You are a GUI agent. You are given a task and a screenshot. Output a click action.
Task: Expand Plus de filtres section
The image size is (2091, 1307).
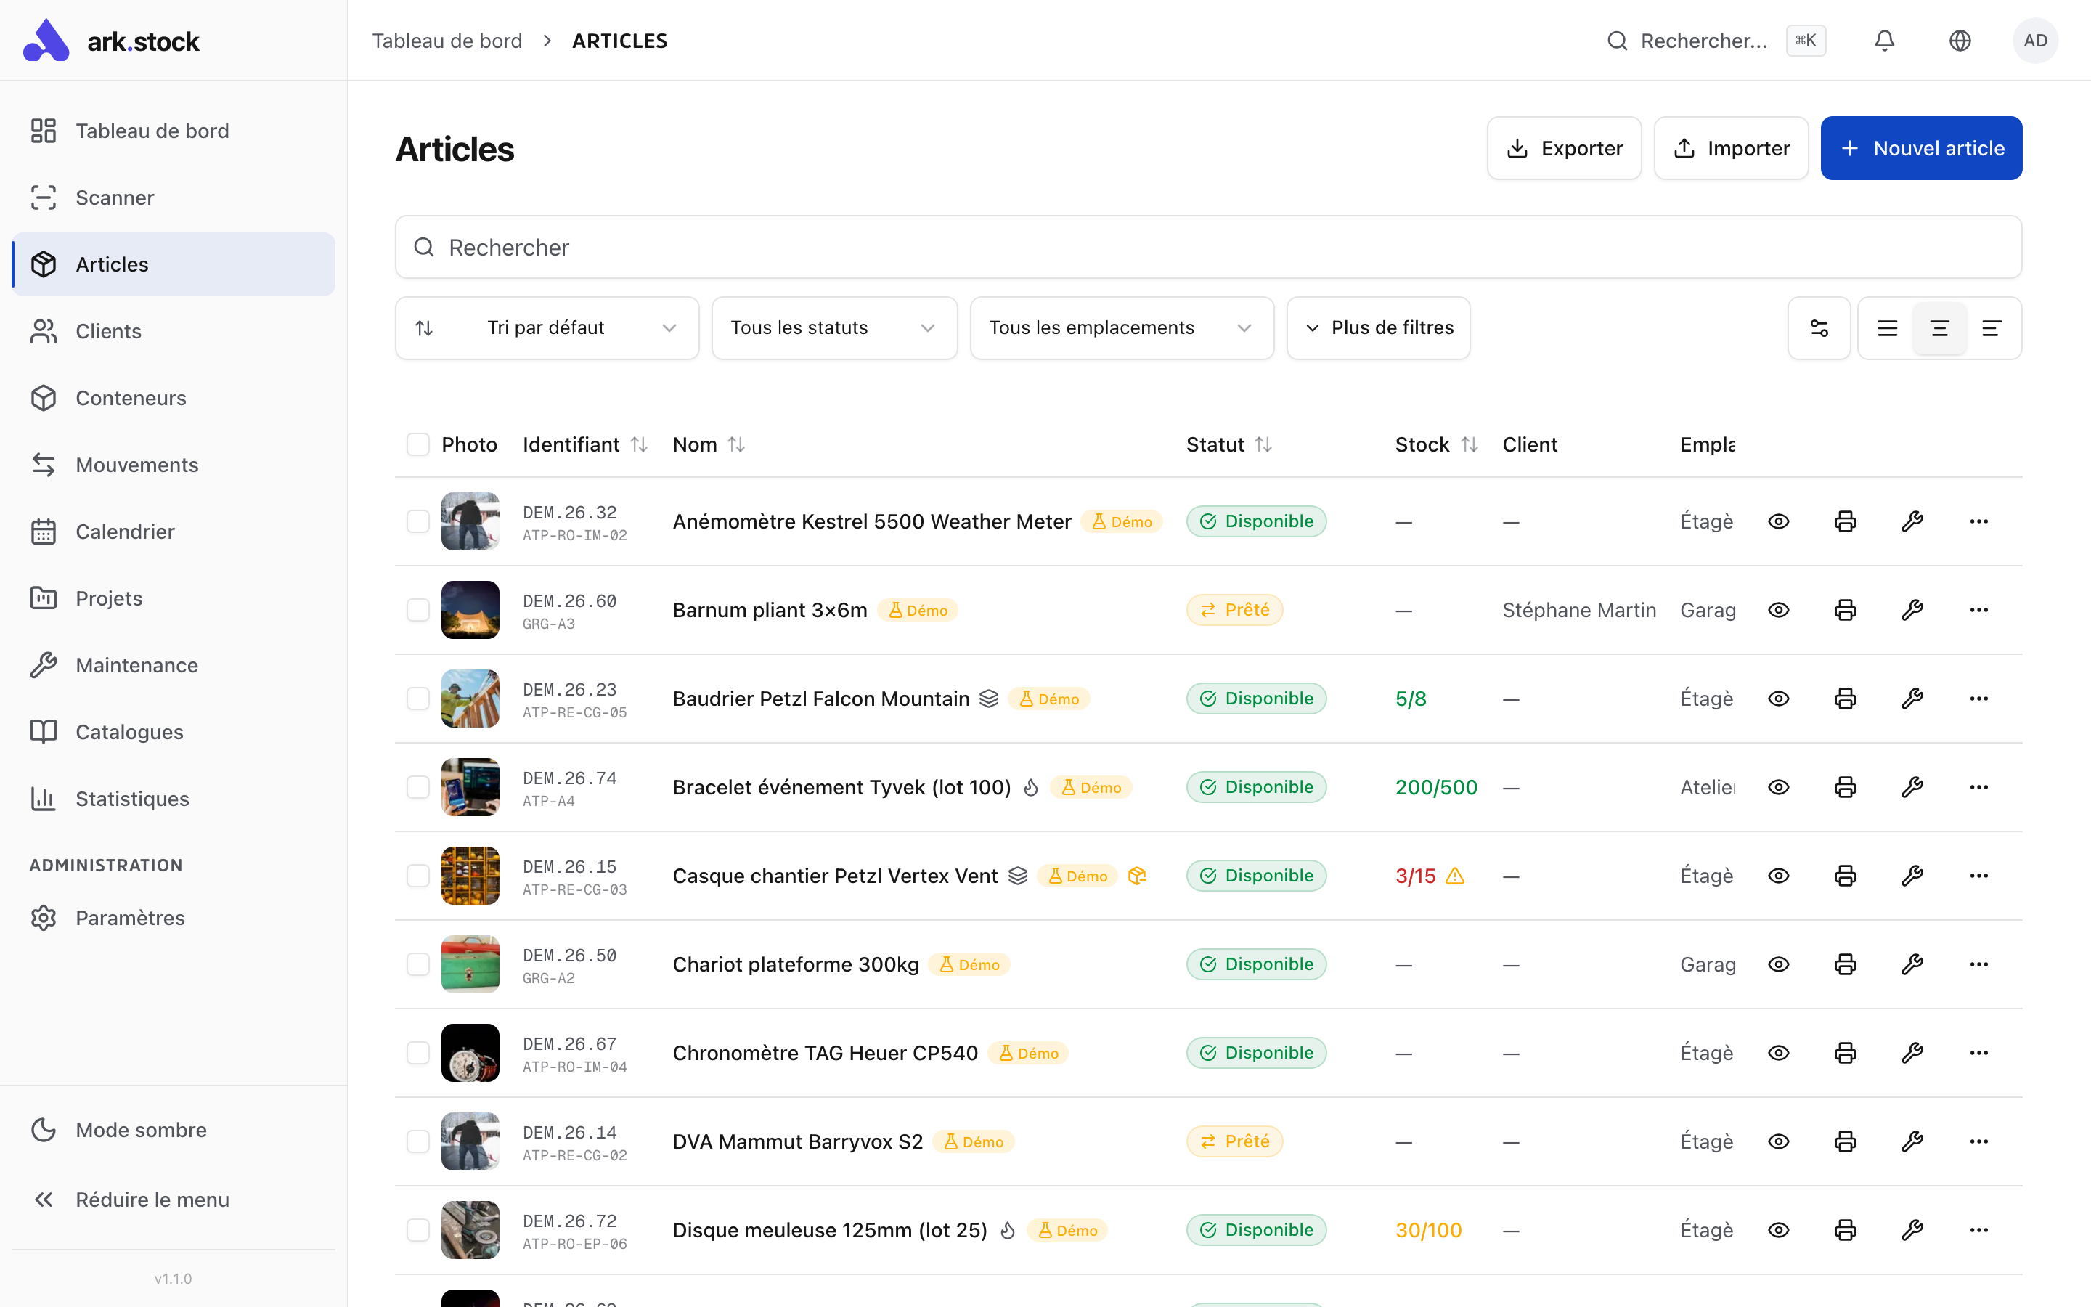1377,328
